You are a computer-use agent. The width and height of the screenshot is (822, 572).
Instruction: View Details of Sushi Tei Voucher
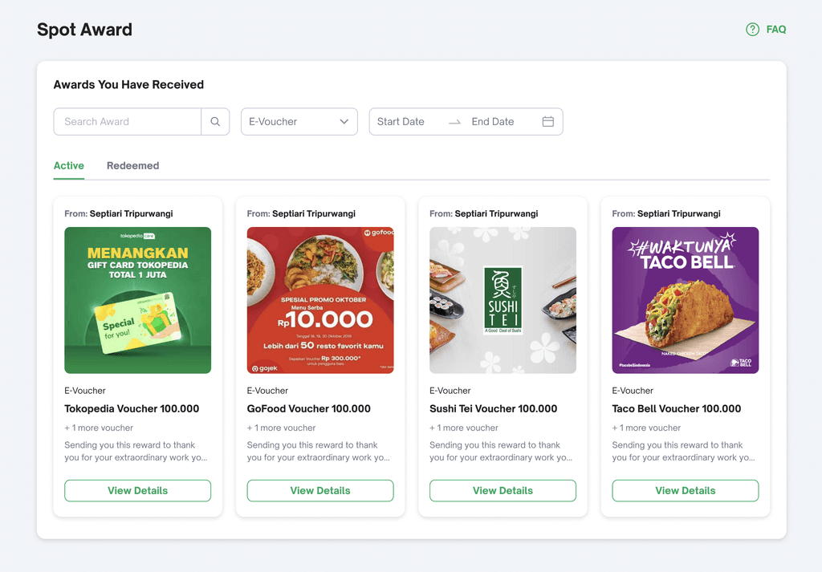[x=503, y=491]
